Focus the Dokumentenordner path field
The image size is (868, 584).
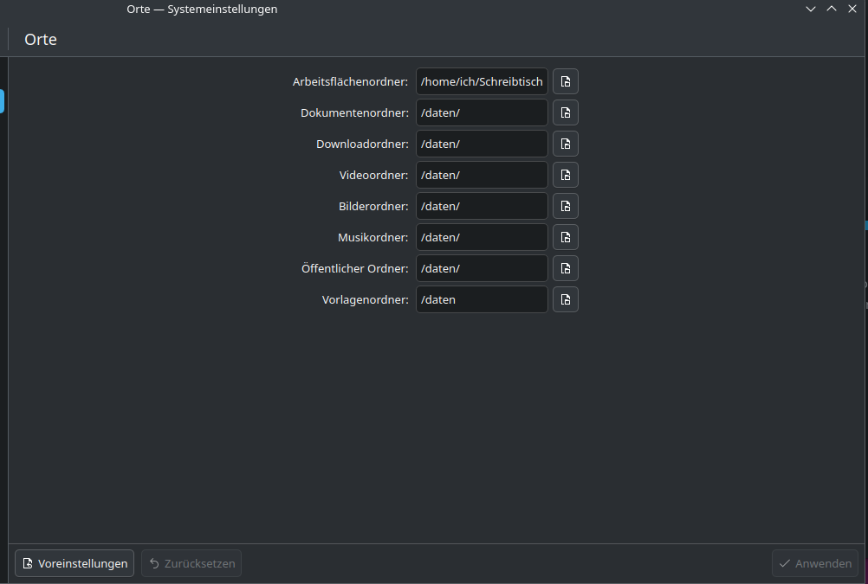(482, 112)
